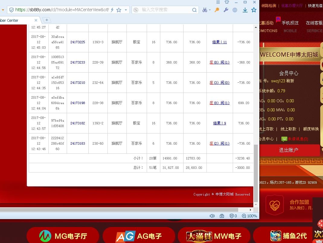Open the screenshot scissors tool
Viewport: 323px width, 243px height.
click(205, 10)
